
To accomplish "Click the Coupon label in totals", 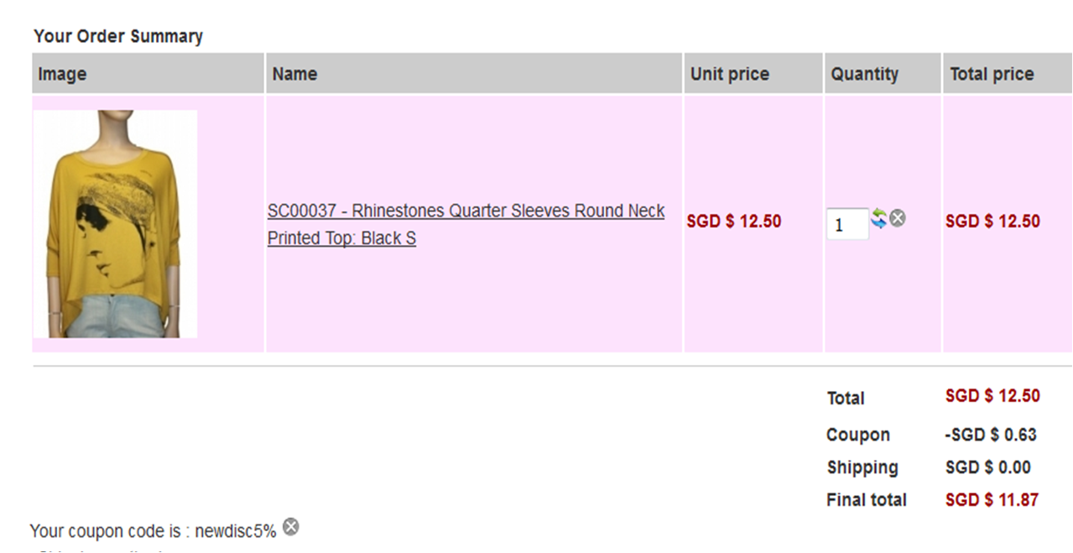I will [x=858, y=435].
